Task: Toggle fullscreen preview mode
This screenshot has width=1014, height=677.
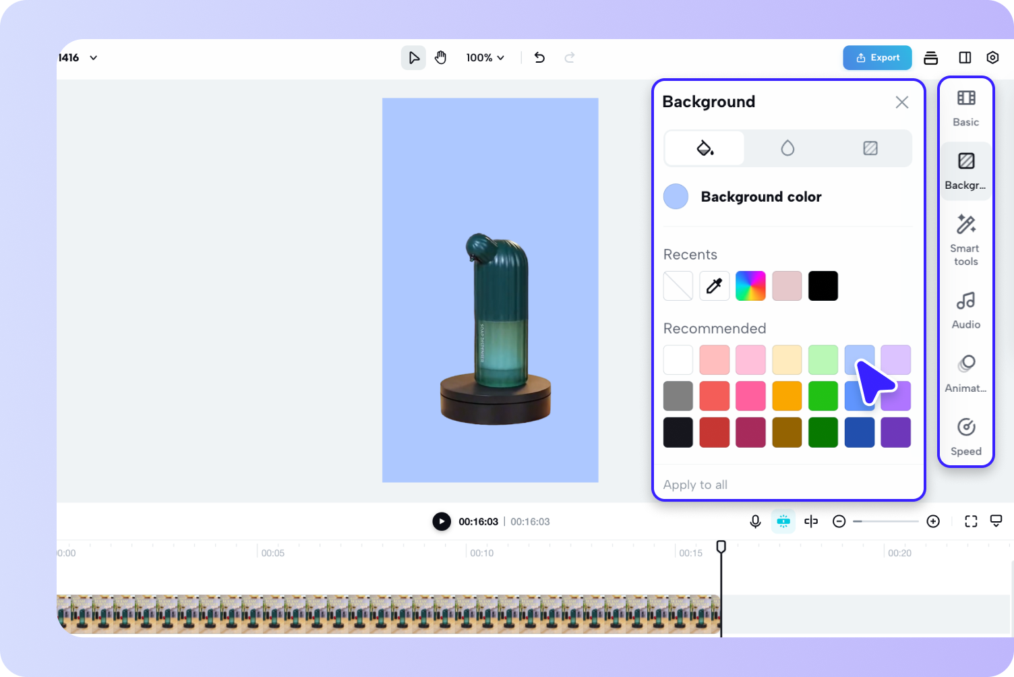Action: click(971, 521)
